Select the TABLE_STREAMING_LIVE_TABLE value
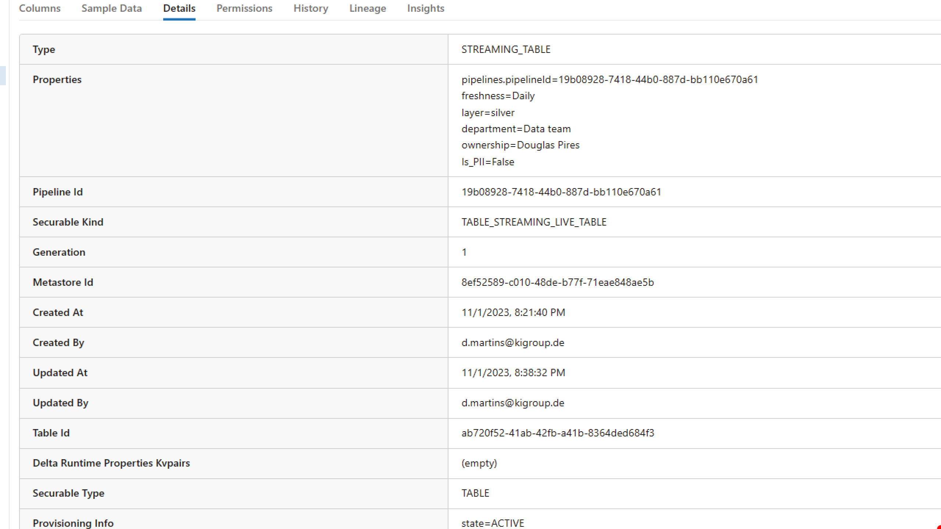The width and height of the screenshot is (941, 529). point(534,222)
